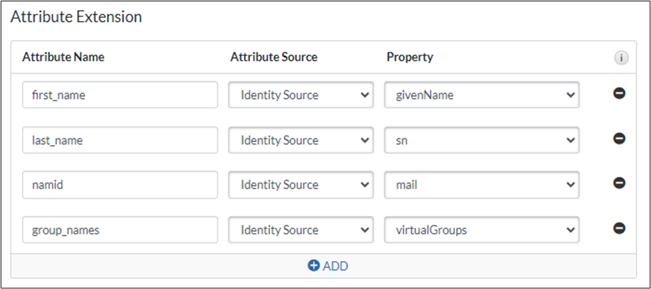The image size is (651, 289).
Task: Click into the namid name field
Action: coord(120,185)
